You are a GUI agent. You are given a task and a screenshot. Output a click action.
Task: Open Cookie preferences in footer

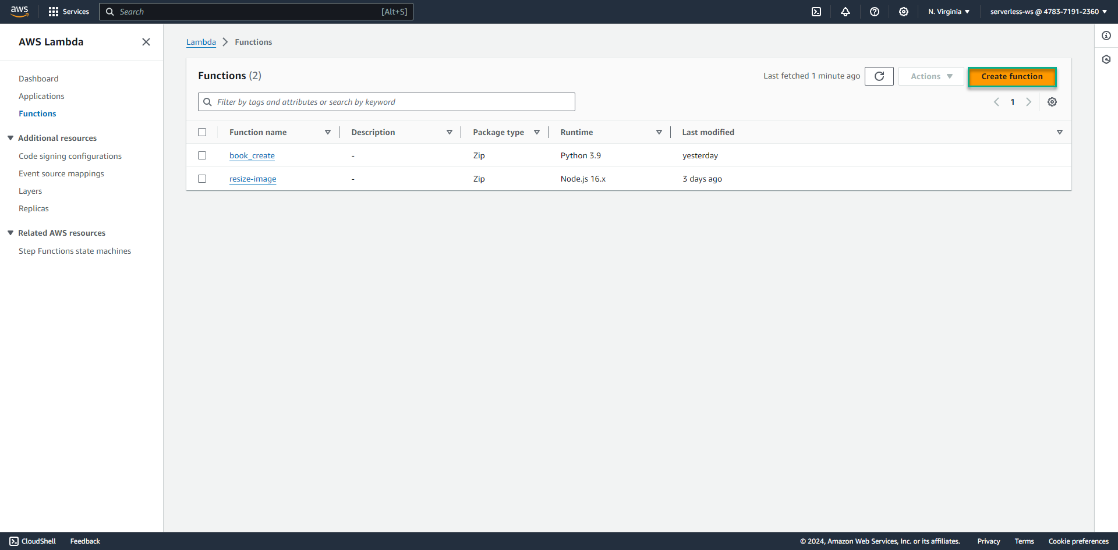1078,541
